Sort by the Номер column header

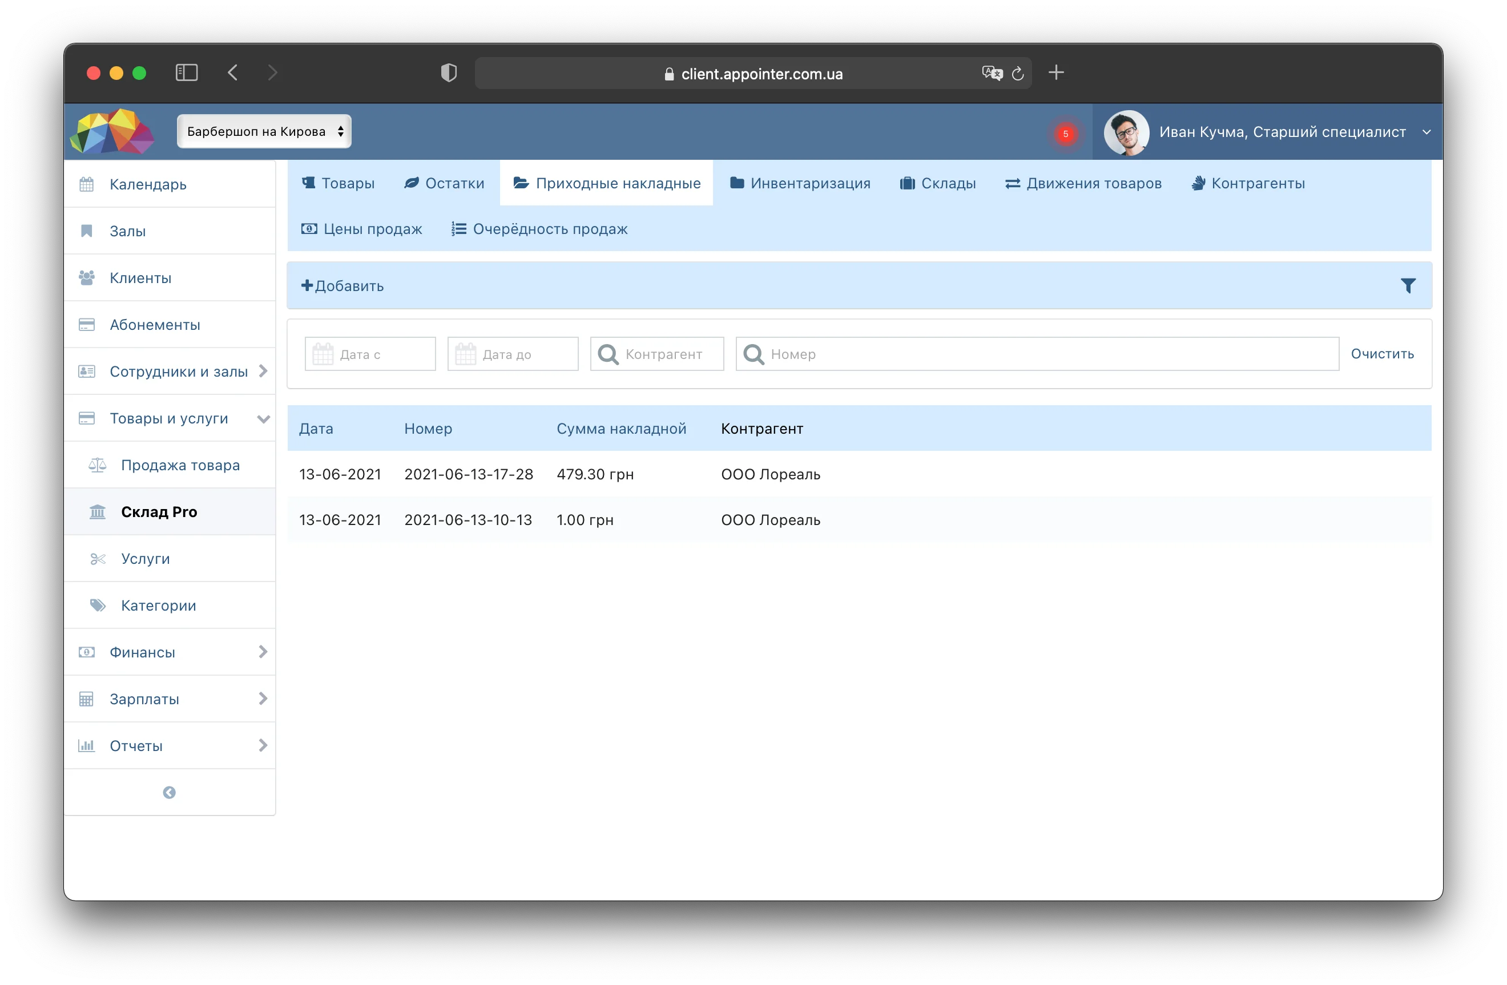point(428,429)
